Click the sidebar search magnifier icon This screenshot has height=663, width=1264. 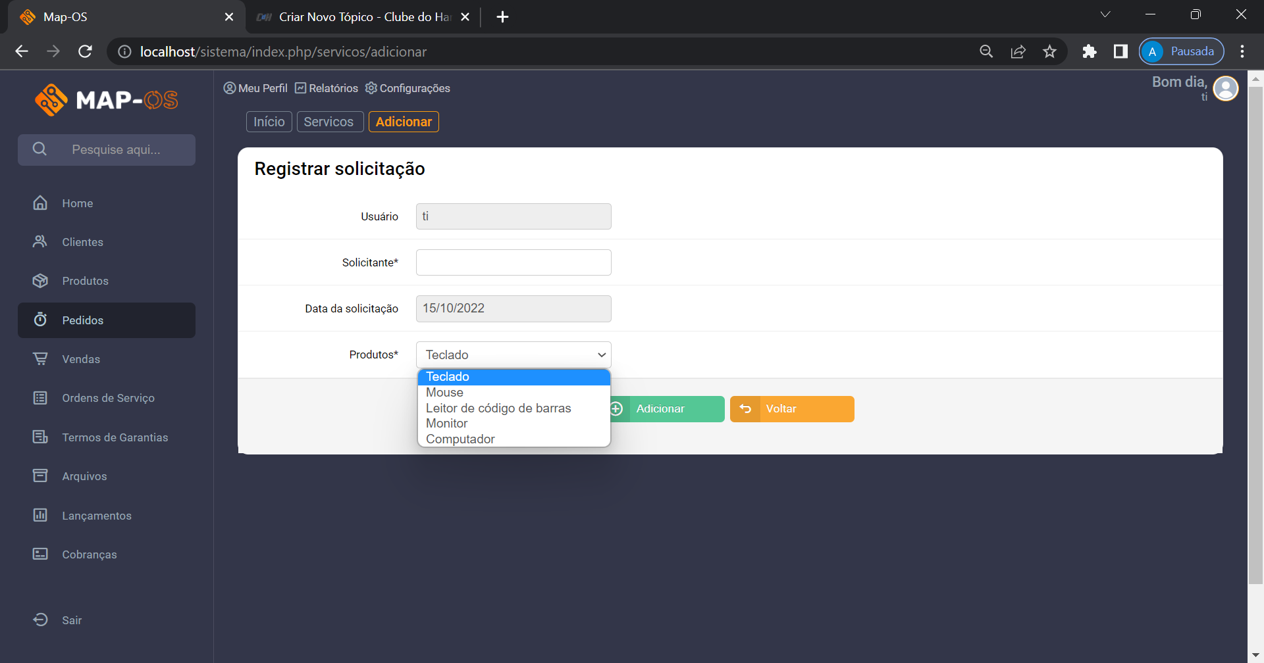coord(39,149)
